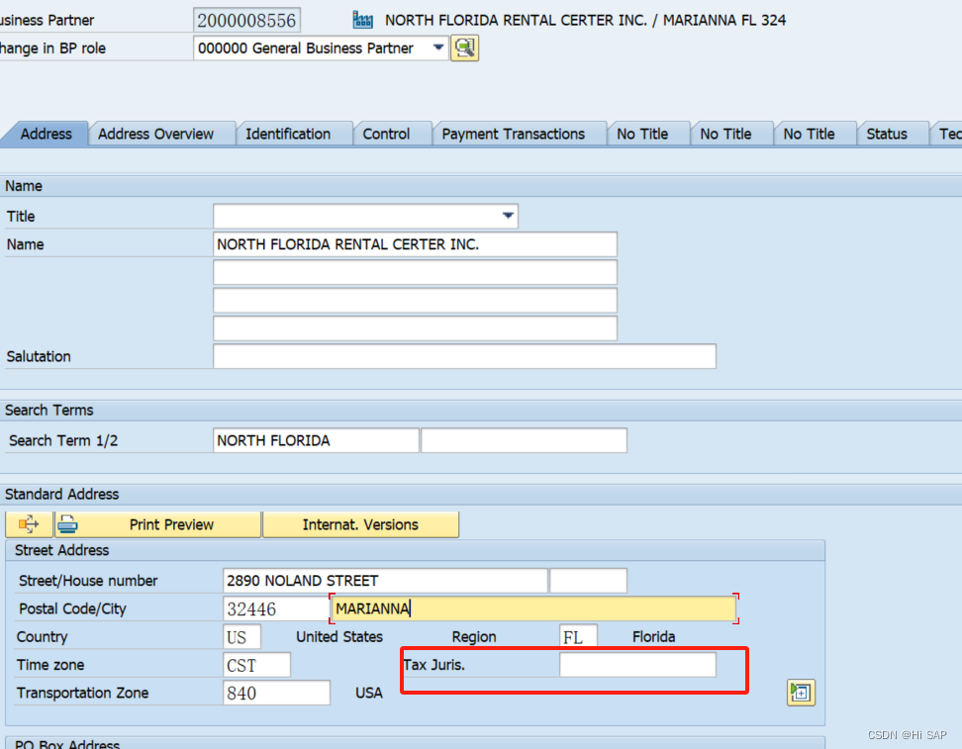The image size is (962, 749).
Task: Click the second name line field
Action: tap(415, 272)
